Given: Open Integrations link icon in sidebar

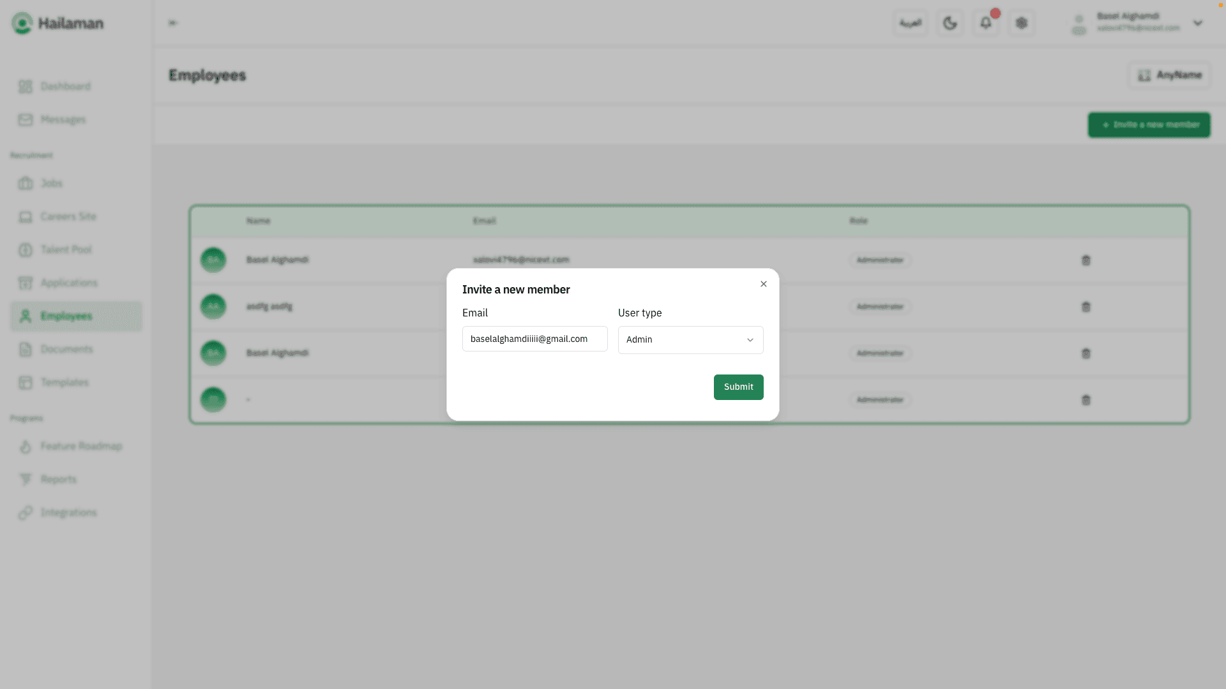Looking at the screenshot, I should [26, 513].
